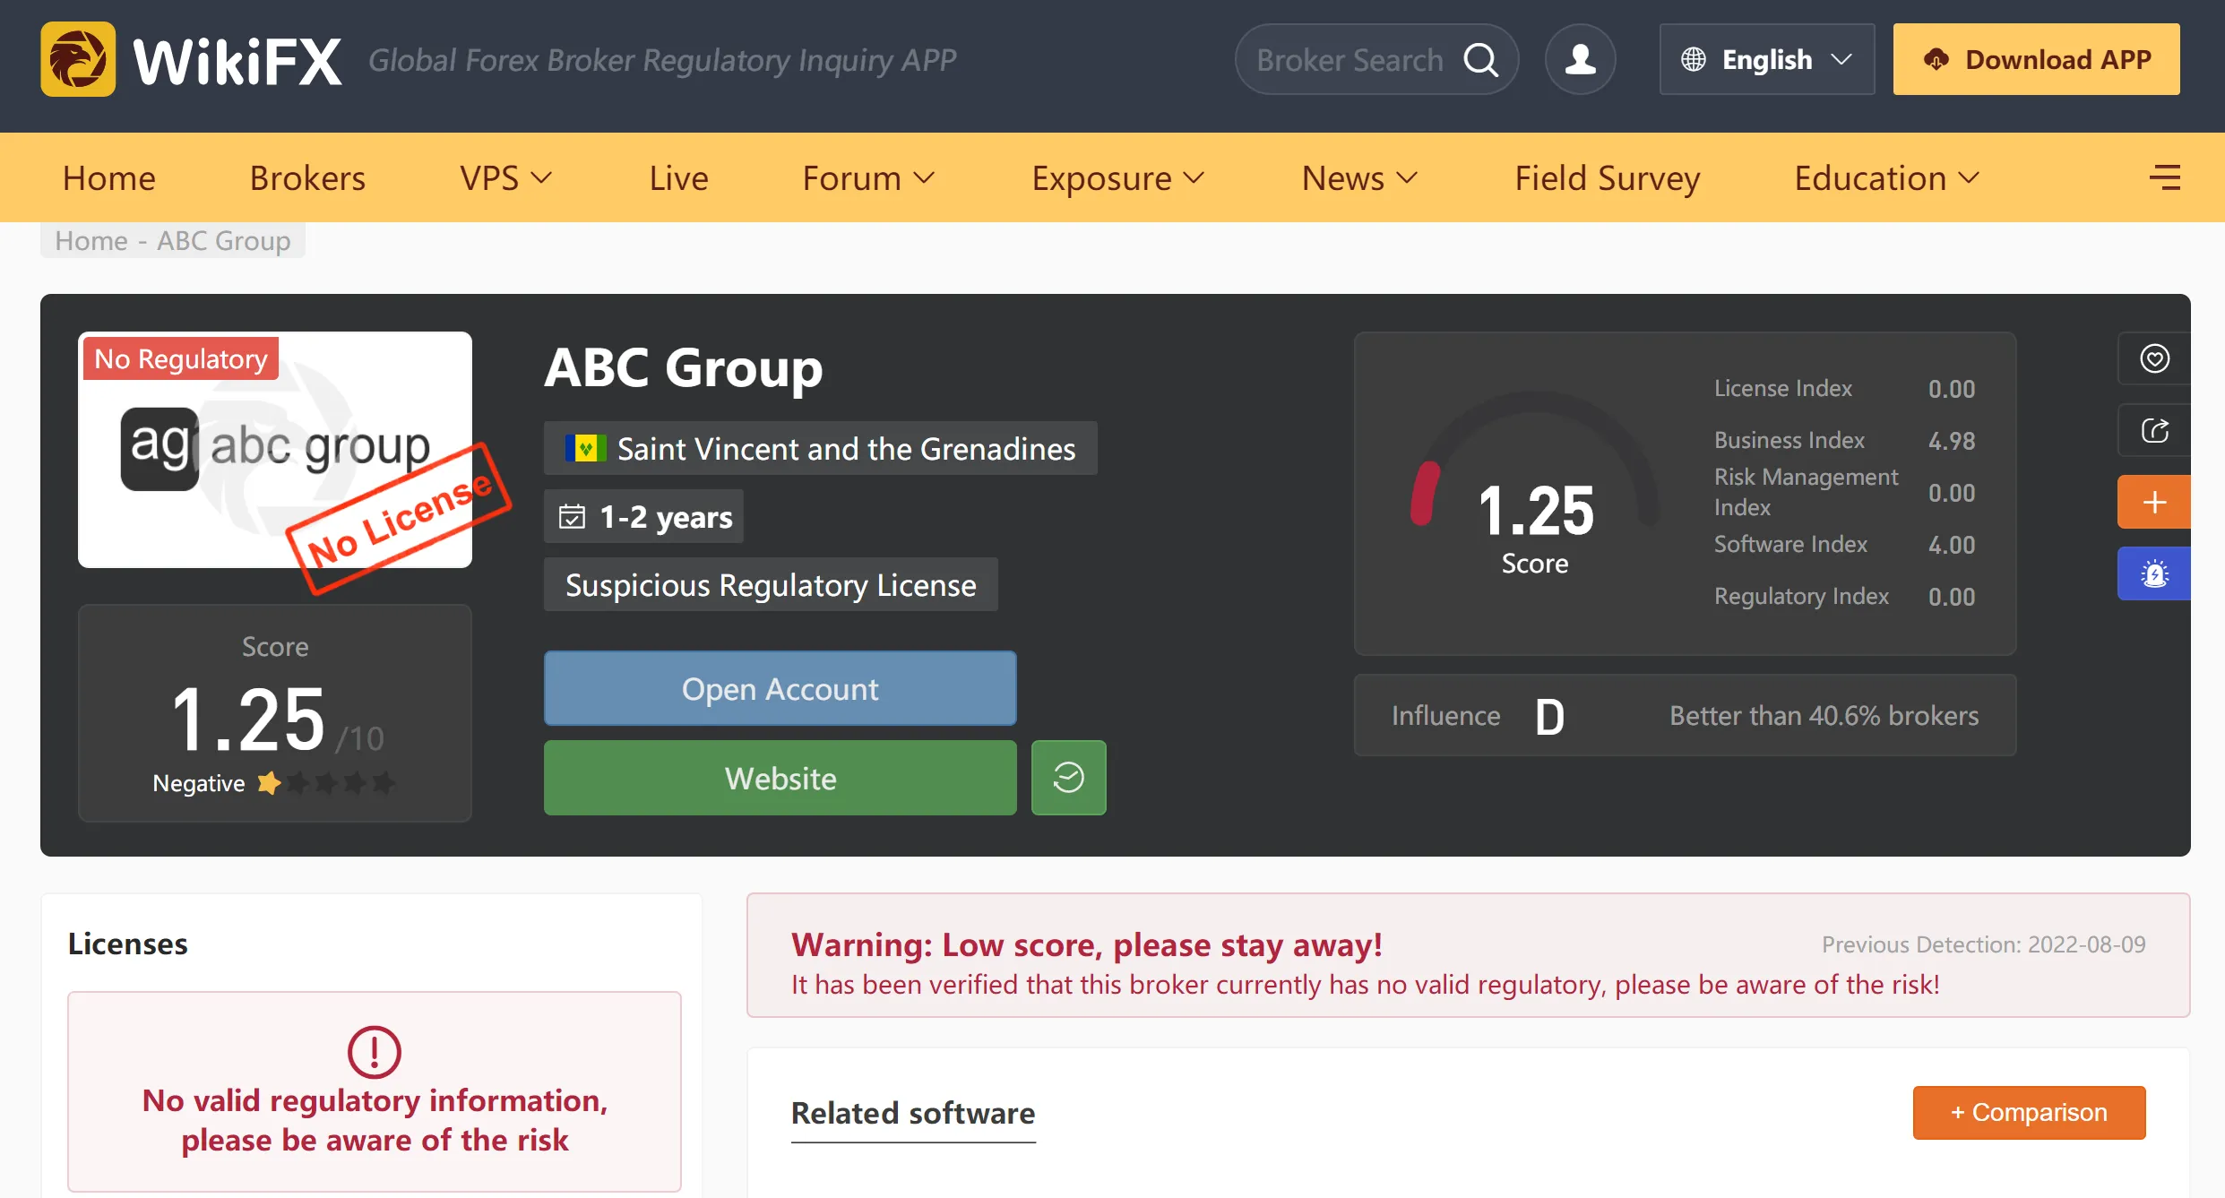
Task: Click the Download APP button
Action: pos(2036,59)
